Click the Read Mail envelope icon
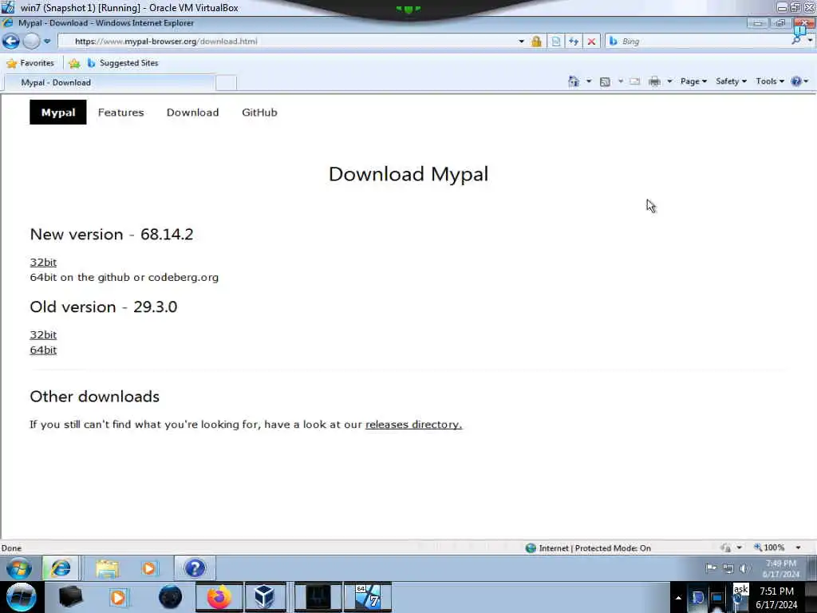This screenshot has height=613, width=817. pos(634,81)
